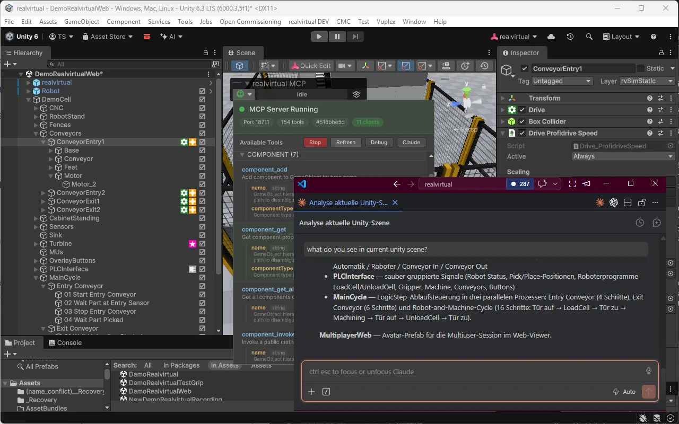Click the realvirtual MCP settings gear
The height and width of the screenshot is (424, 679).
[356, 94]
